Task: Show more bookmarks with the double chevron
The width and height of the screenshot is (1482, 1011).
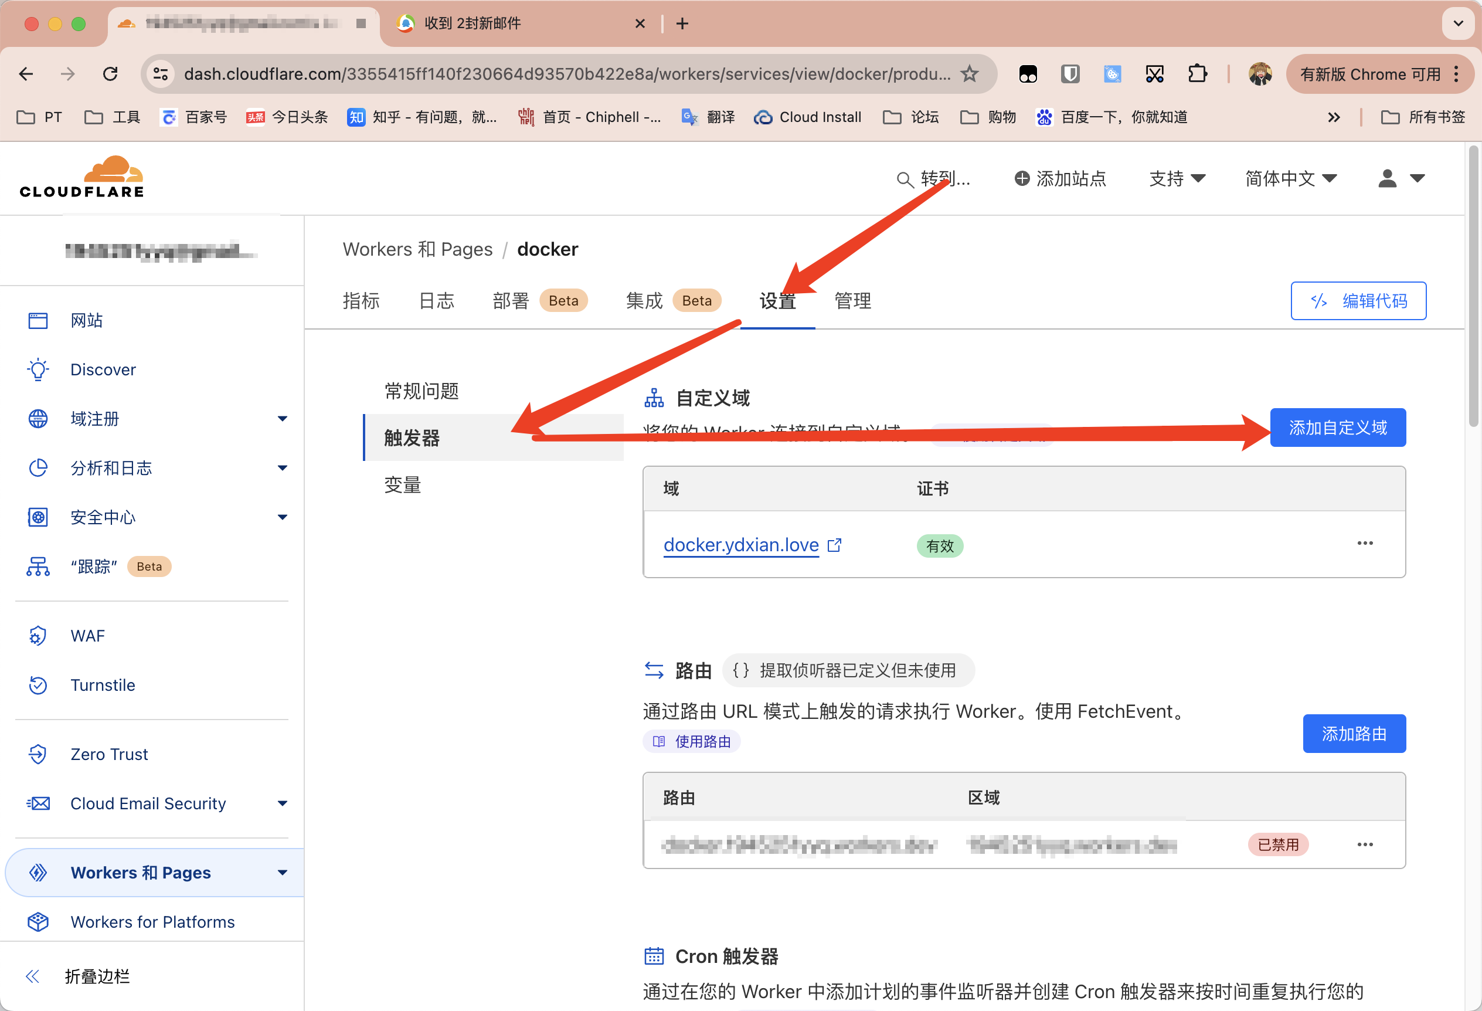Action: click(1334, 117)
